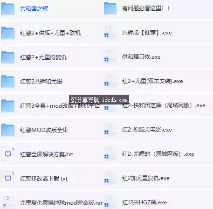Image resolution: width=213 pixels, height=209 pixels.
Task: Select the 红警2+供辉+尤里+联机 name
Action: click(50, 33)
